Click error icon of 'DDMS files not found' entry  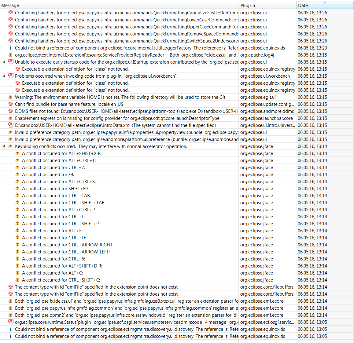(x=10, y=111)
